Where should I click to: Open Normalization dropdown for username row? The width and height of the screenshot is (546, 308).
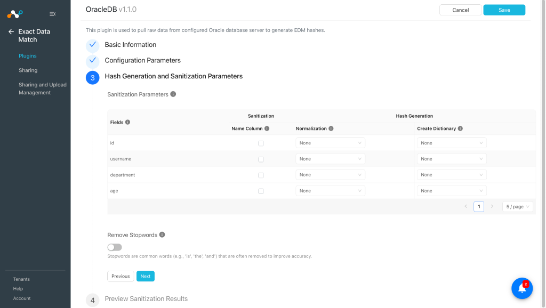point(330,159)
